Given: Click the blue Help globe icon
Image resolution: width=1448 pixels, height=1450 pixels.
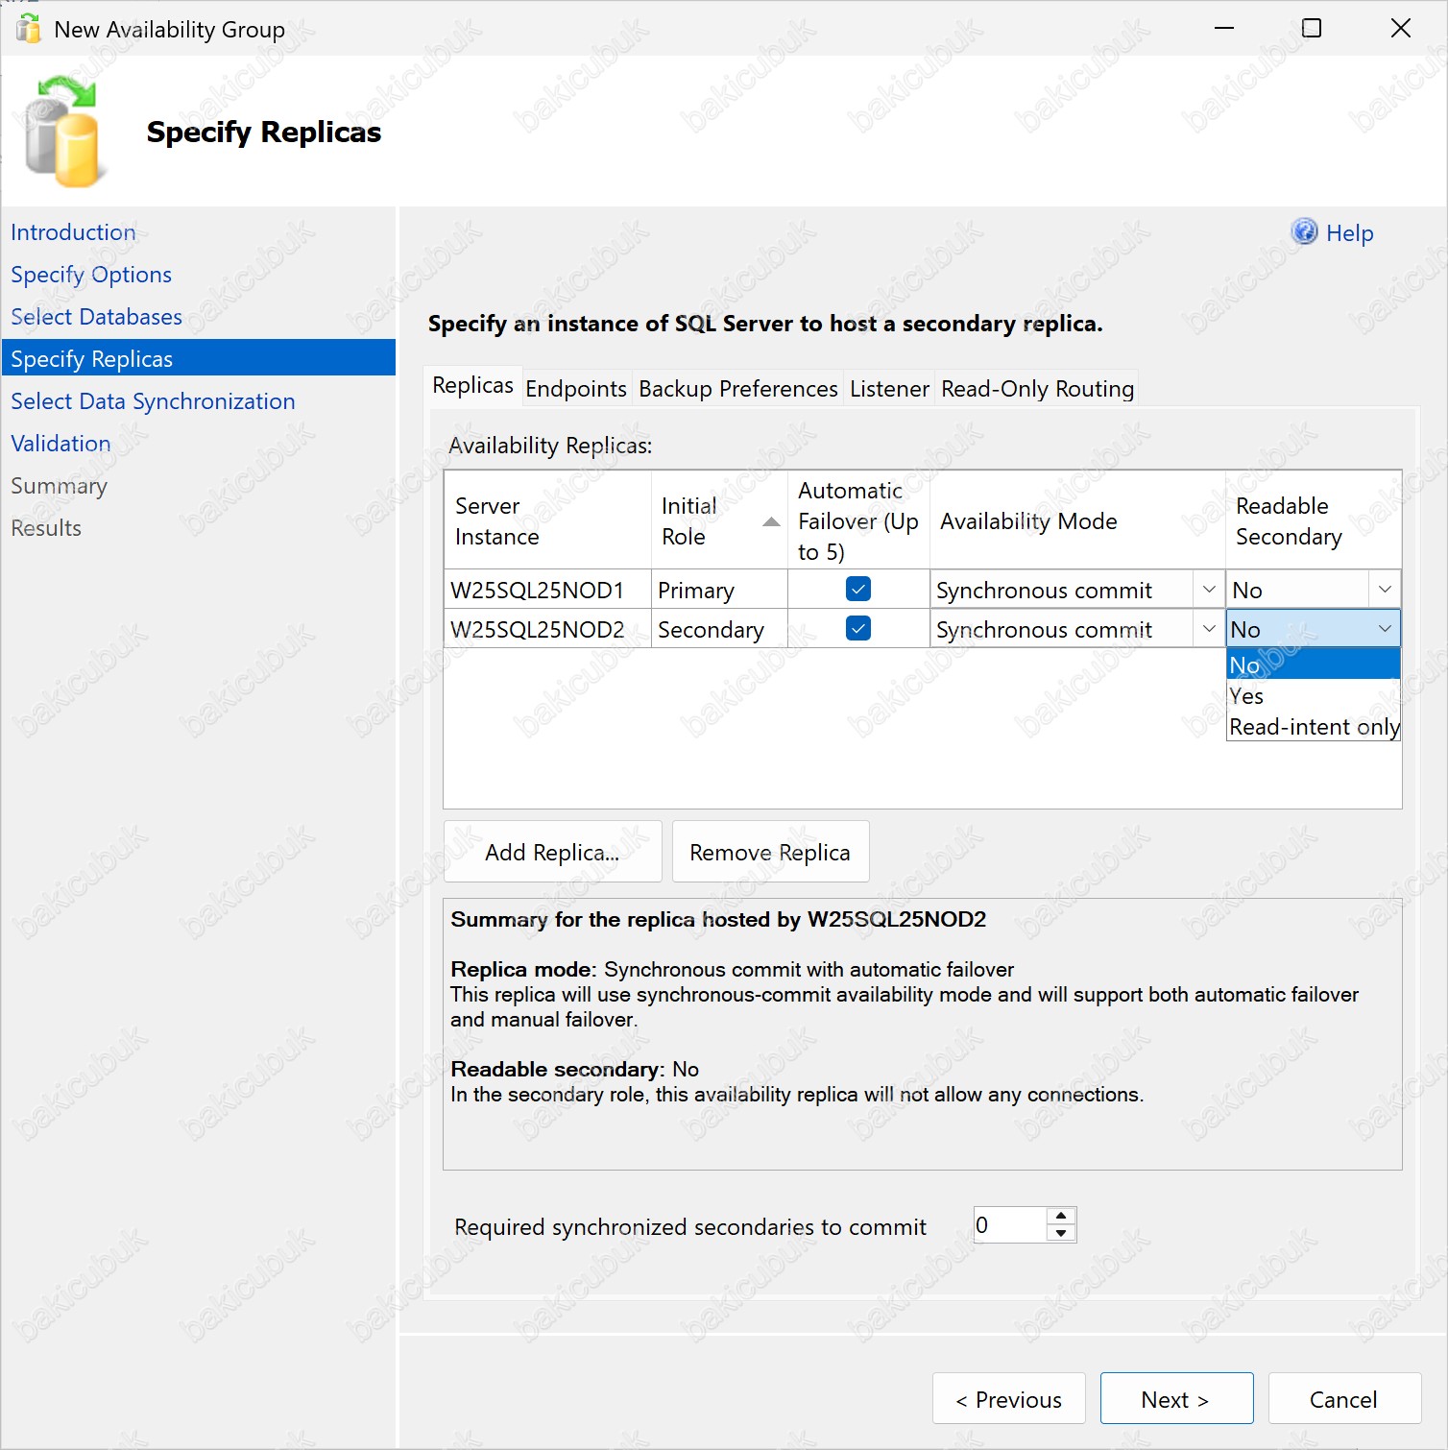Looking at the screenshot, I should point(1304,231).
